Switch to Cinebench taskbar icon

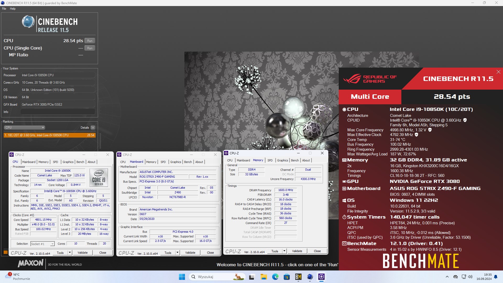(310, 277)
